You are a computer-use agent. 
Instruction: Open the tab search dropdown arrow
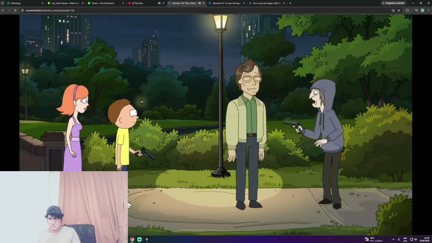click(x=3, y=3)
